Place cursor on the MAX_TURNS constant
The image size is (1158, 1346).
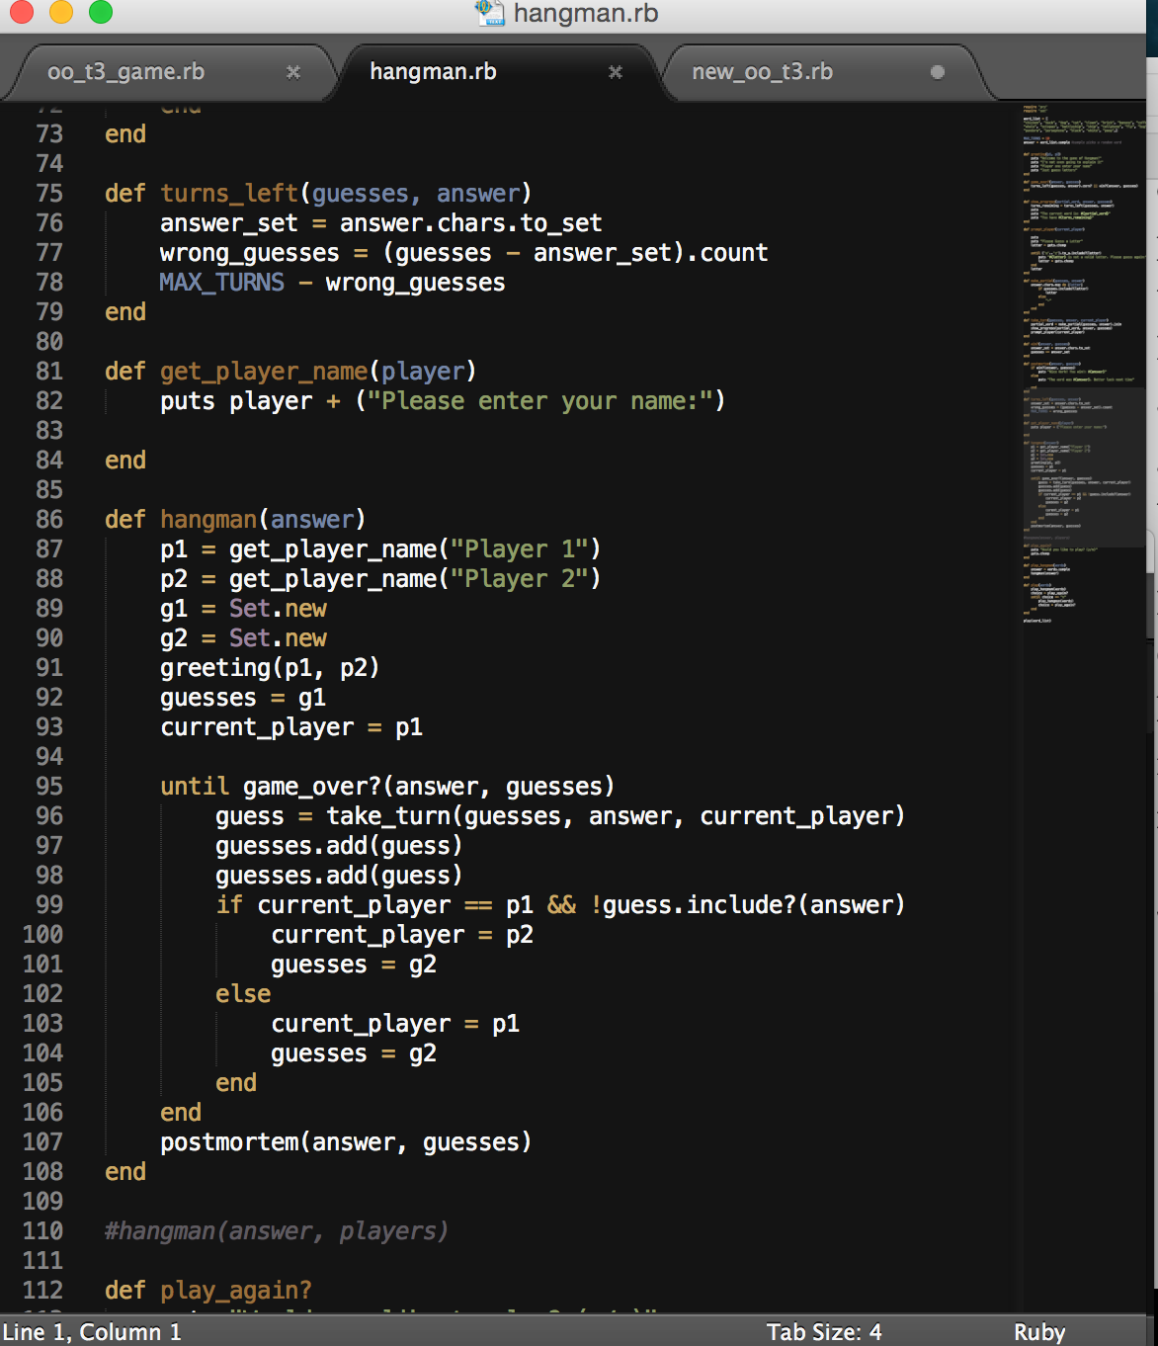point(220,282)
